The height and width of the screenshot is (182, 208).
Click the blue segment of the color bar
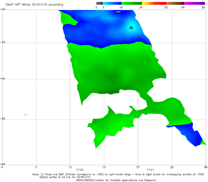(112, 3)
